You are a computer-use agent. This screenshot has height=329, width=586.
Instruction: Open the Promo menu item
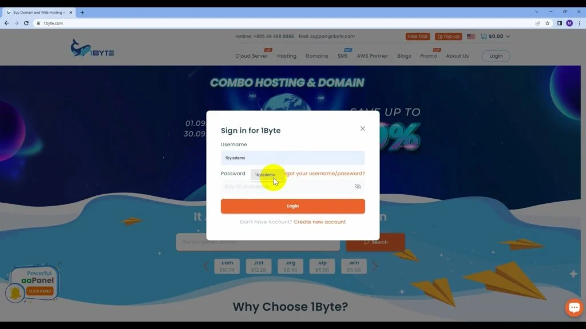coord(428,56)
